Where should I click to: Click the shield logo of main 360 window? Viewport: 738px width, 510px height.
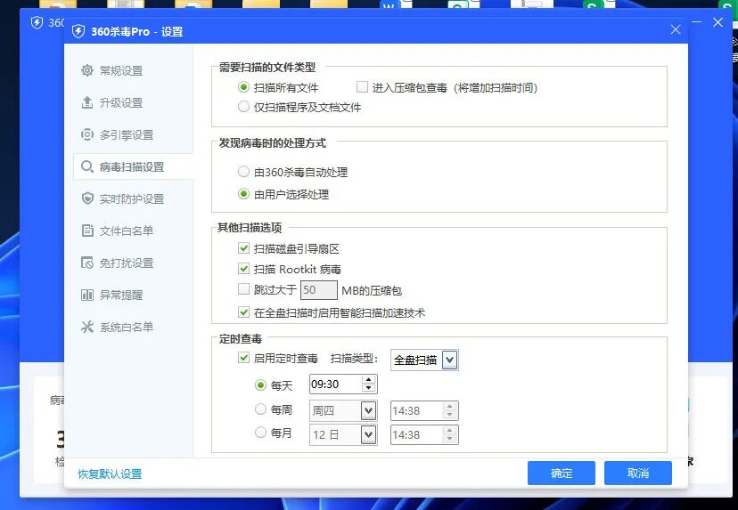pyautogui.click(x=37, y=22)
